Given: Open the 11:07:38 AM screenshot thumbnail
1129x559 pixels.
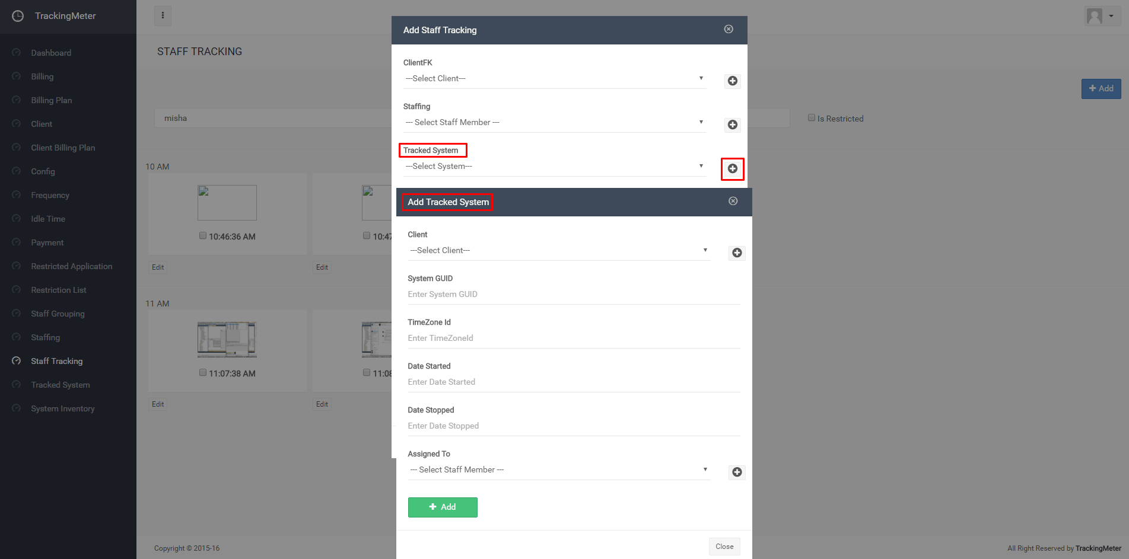Looking at the screenshot, I should (x=227, y=340).
